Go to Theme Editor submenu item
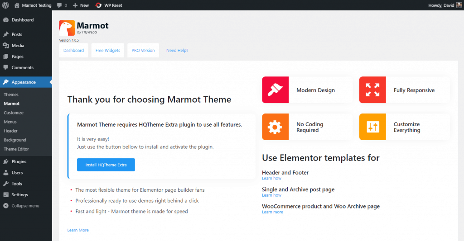Viewport: 464px width, 241px height. point(16,149)
